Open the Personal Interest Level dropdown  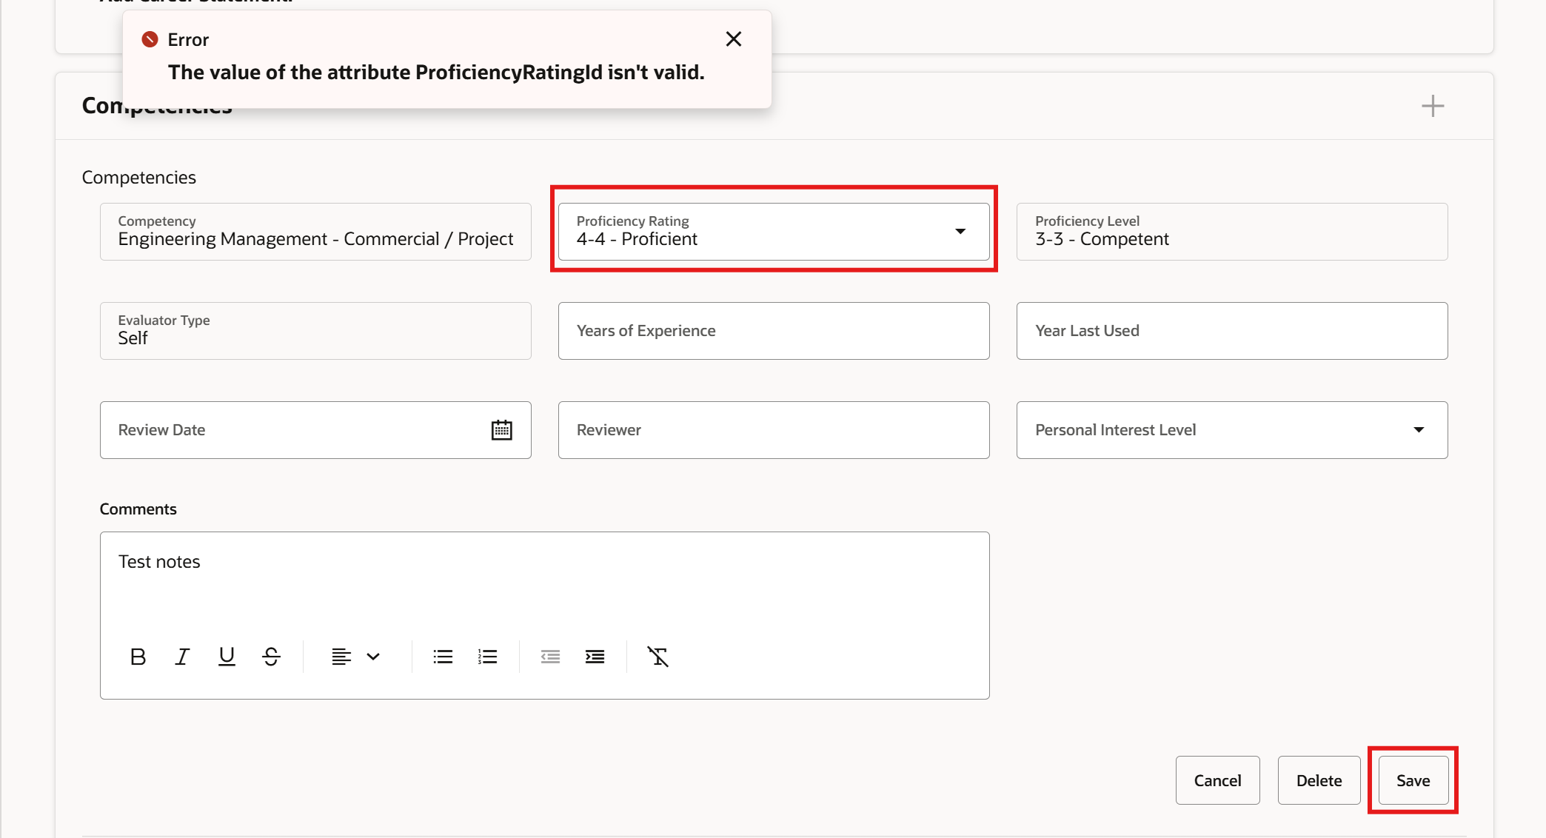pos(1418,430)
